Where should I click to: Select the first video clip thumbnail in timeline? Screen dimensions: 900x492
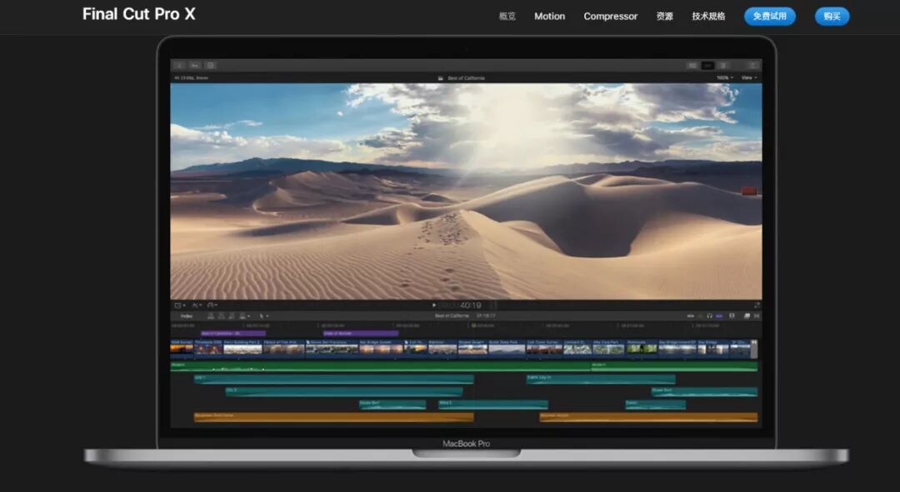tap(182, 347)
